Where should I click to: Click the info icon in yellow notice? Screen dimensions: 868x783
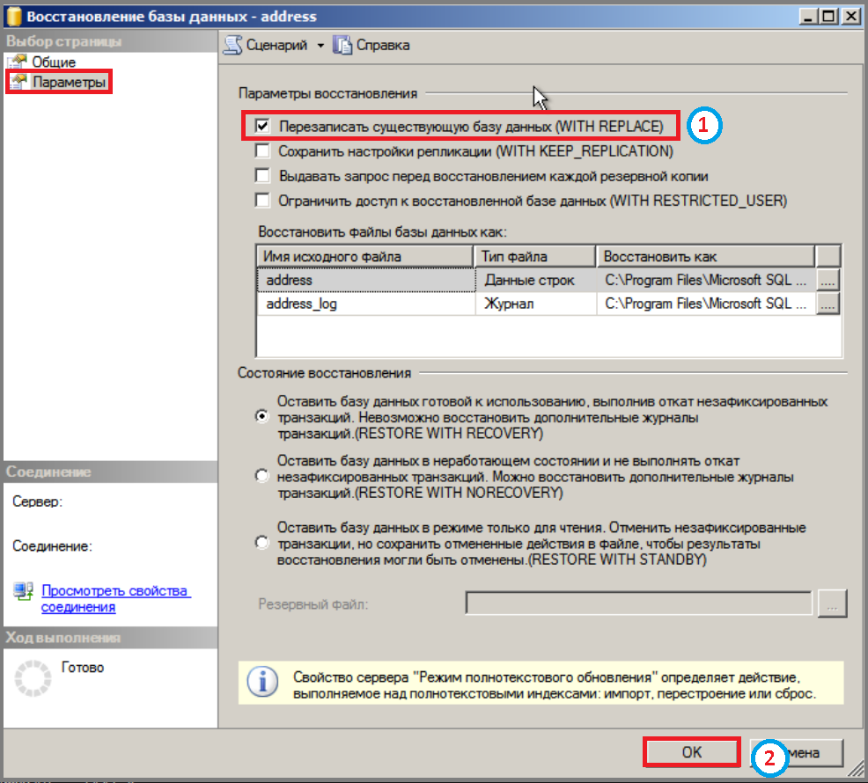[262, 682]
